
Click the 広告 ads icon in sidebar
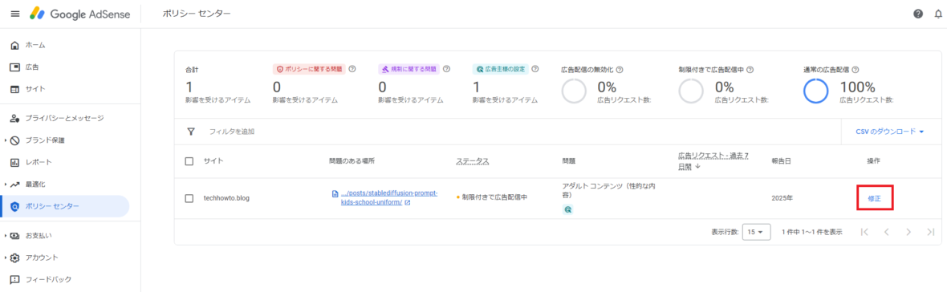(15, 67)
